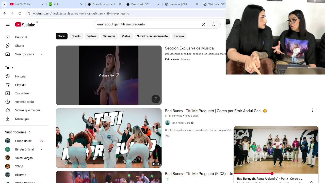Open ad external link arrow icon

click(x=156, y=99)
